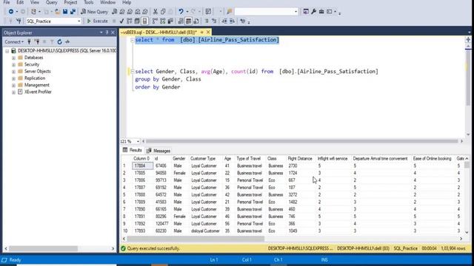Open the Connect dropdown in Object Explorer

pyautogui.click(x=14, y=41)
